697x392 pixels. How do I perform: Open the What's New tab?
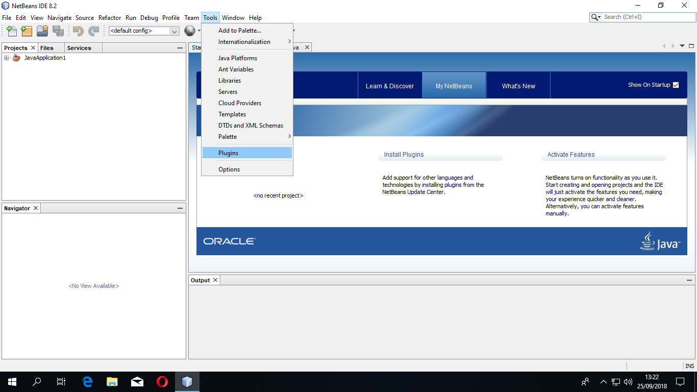518,86
